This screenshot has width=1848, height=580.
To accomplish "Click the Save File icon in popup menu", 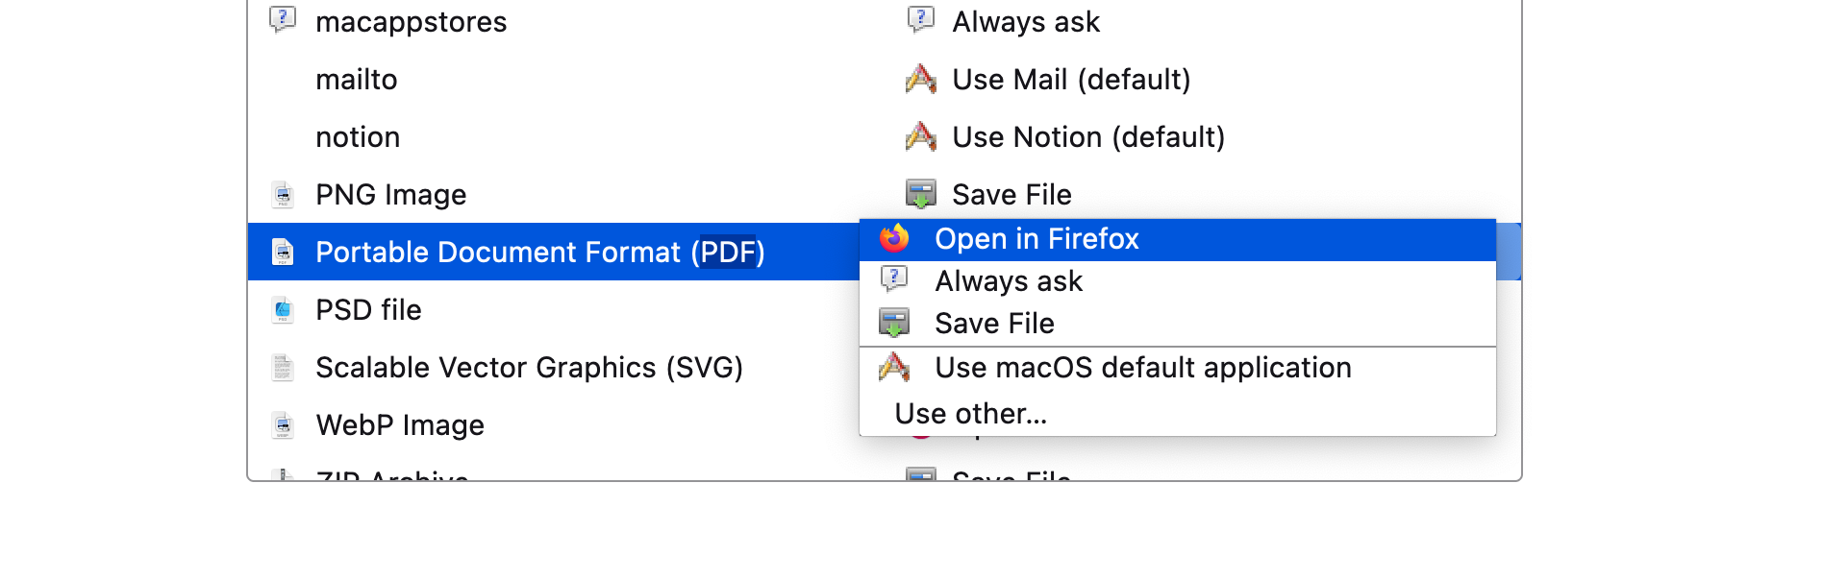I will [894, 324].
